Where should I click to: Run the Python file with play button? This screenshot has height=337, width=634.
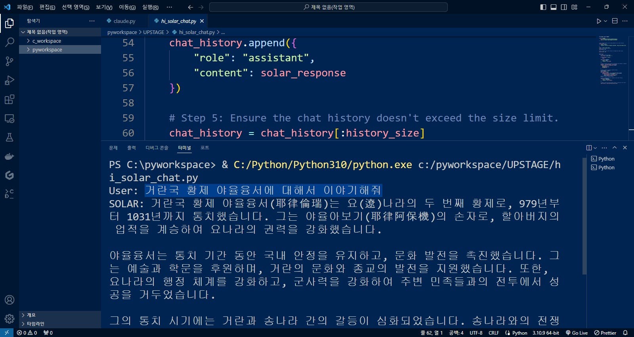coord(599,21)
